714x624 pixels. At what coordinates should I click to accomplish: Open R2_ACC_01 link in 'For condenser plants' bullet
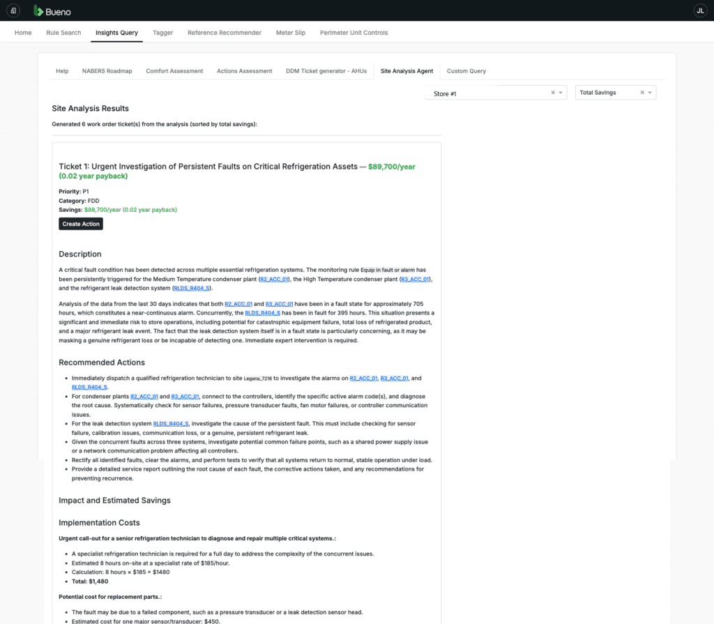tap(144, 396)
